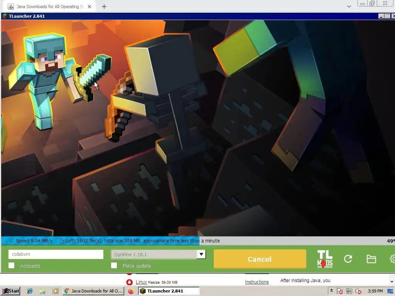Open a new browser tab

click(104, 7)
